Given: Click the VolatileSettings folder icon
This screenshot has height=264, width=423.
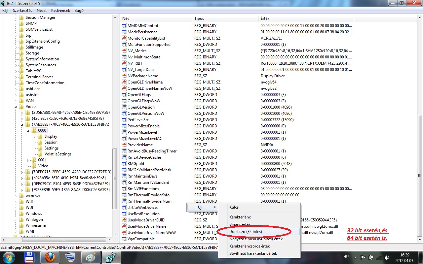Looking at the screenshot, I should [x=40, y=154].
